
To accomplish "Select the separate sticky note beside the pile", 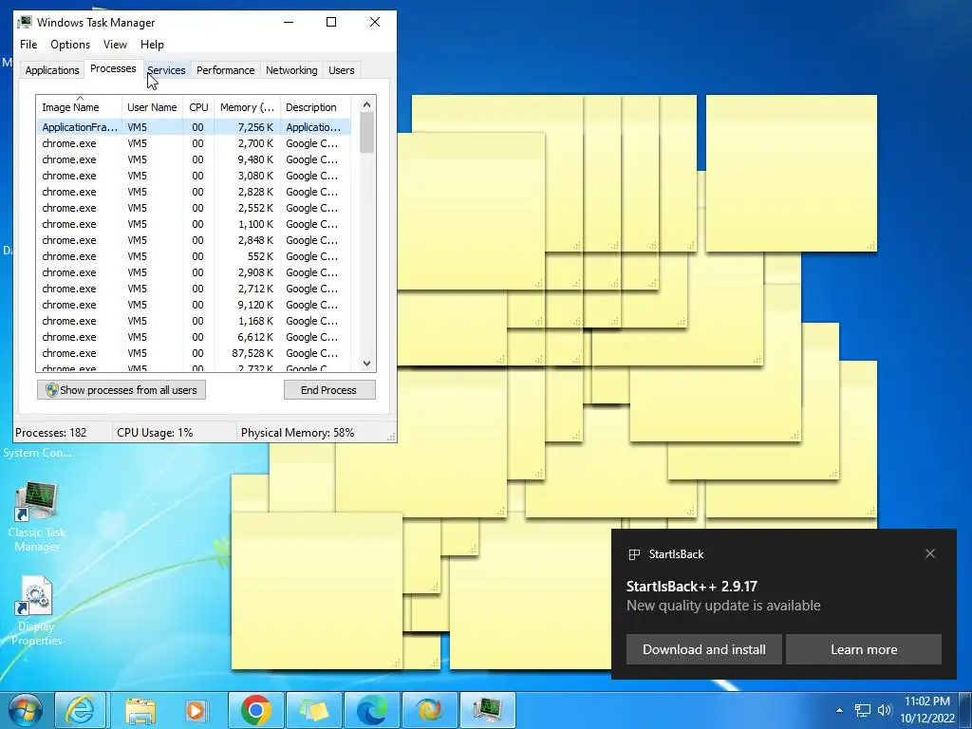I will coord(791,174).
